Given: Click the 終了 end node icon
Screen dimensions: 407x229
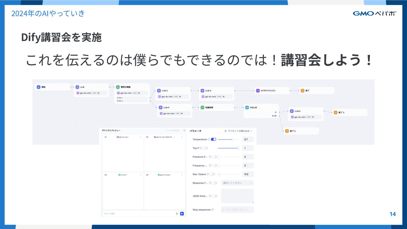Looking at the screenshot, I should 302,91.
